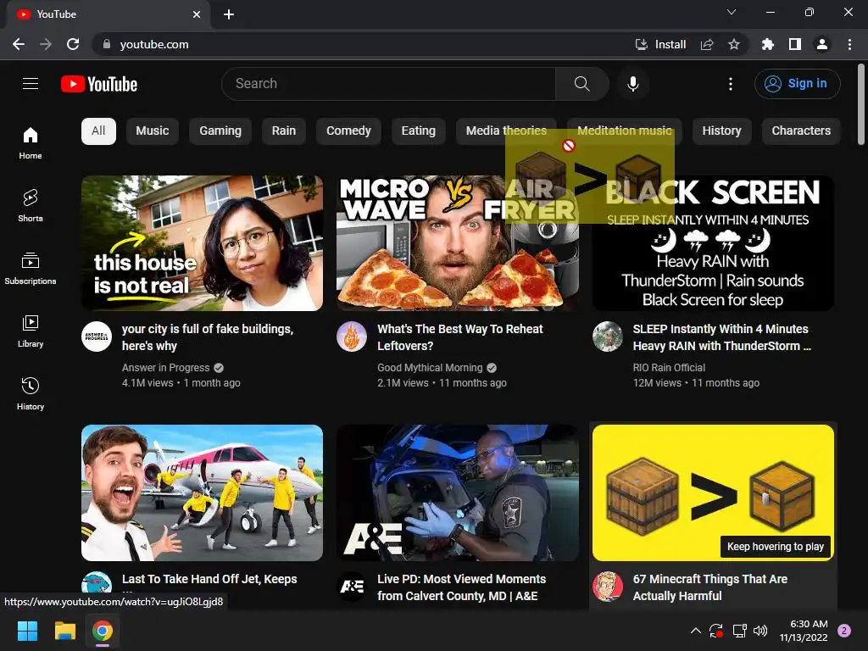Screen dimensions: 868x651
Task: Select the Gaming filter chip
Action: pos(220,131)
